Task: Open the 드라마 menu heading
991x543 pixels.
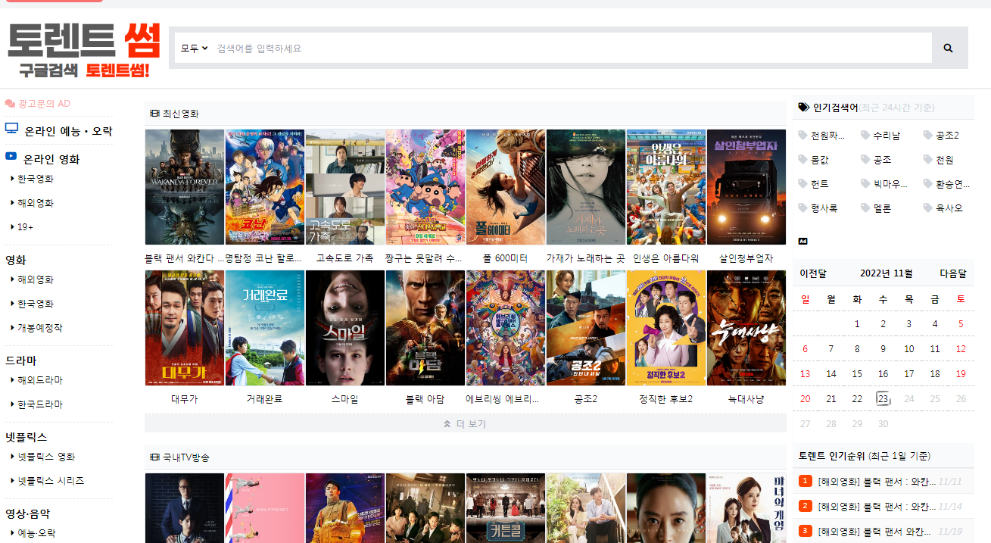Action: 21,360
